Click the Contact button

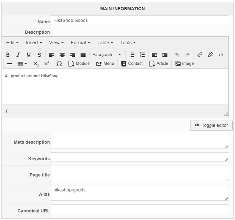tap(132, 63)
